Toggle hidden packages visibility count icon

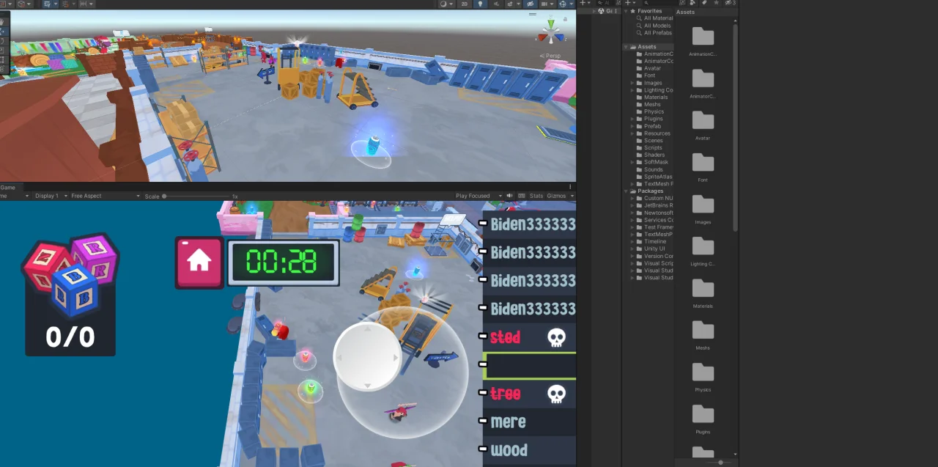click(x=731, y=3)
